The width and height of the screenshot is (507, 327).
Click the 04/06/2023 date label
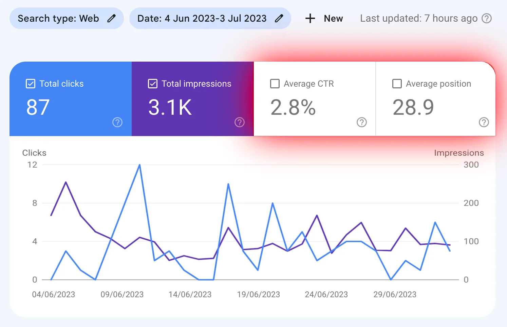coord(54,295)
